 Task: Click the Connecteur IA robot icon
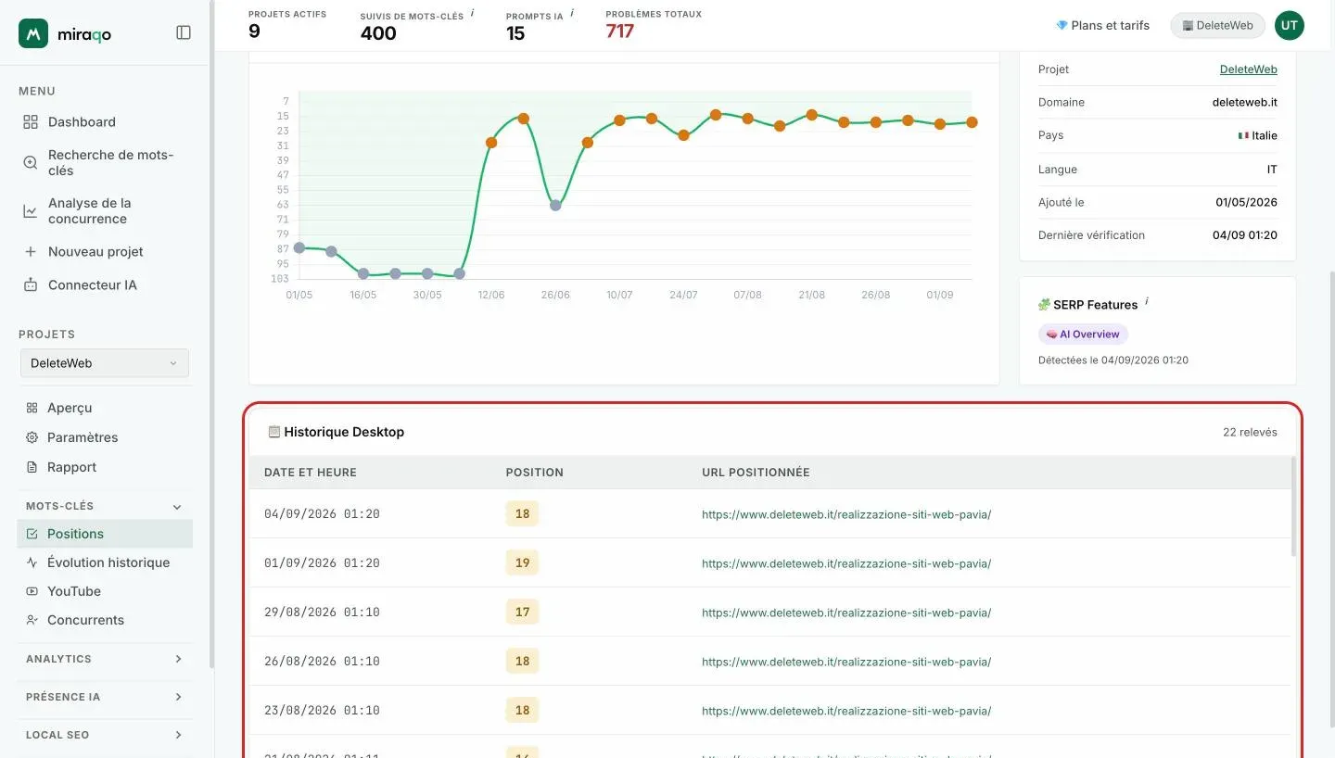(x=31, y=285)
